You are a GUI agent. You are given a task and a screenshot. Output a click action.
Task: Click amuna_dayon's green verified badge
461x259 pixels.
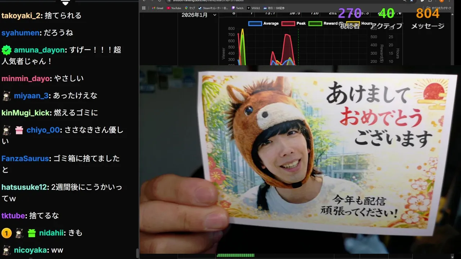(x=6, y=50)
